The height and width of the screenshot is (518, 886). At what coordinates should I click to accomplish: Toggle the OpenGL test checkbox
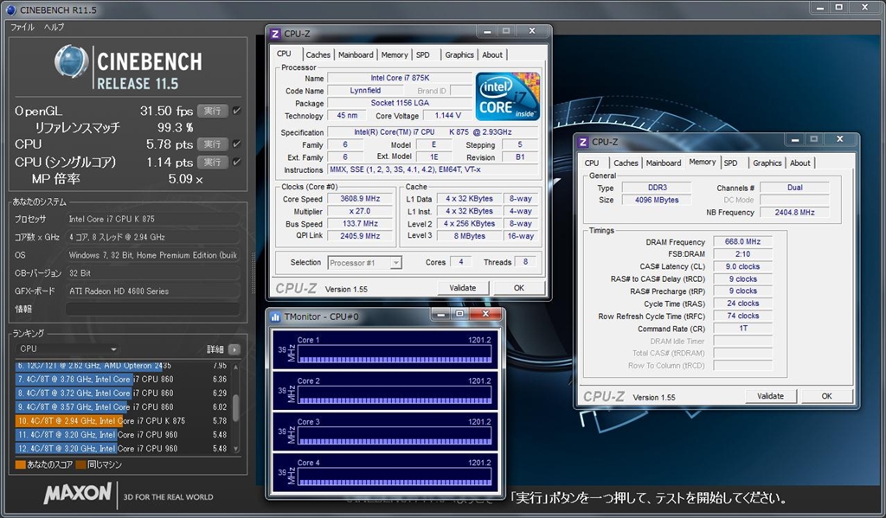pos(236,111)
